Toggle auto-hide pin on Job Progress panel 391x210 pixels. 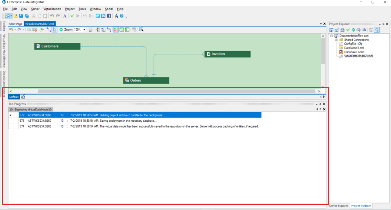click(320, 104)
